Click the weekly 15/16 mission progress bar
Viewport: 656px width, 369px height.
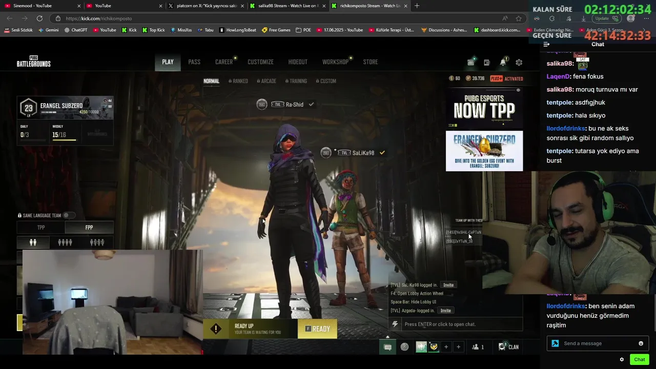tap(64, 140)
